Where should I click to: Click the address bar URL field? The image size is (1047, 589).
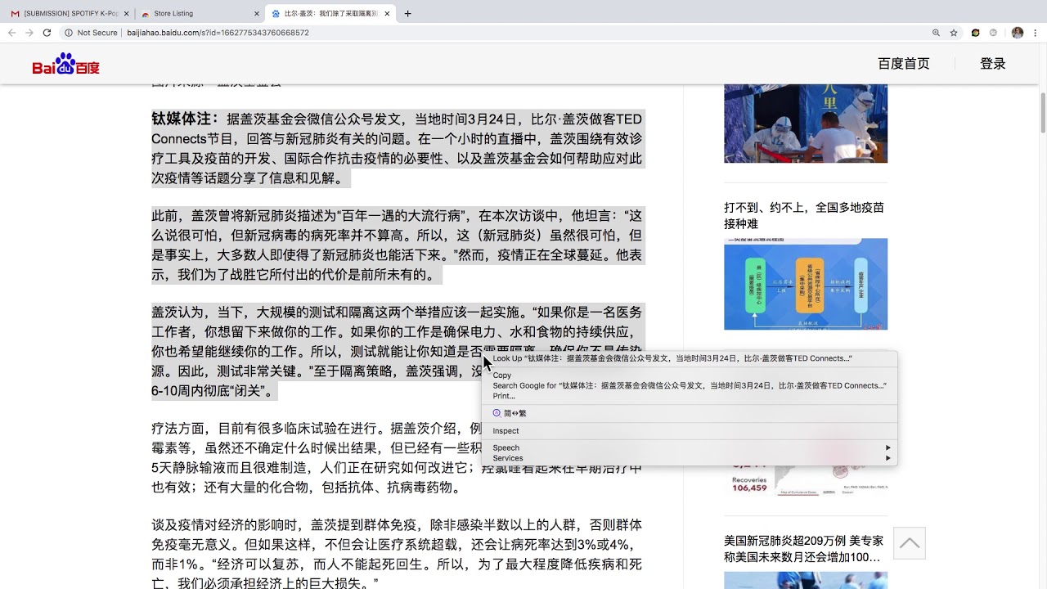click(523, 33)
